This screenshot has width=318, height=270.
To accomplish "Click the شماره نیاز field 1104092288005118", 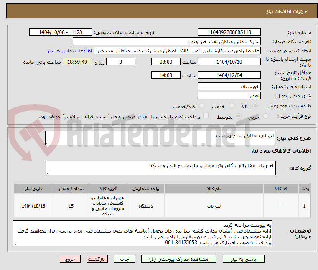I will click(x=229, y=32).
